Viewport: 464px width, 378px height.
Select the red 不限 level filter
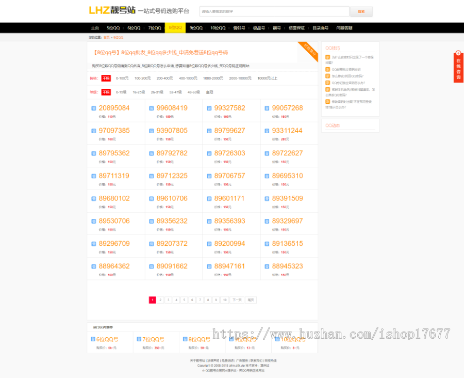[106, 92]
